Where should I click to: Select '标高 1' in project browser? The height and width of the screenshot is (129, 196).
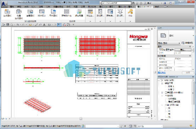pyautogui.click(x=171, y=86)
